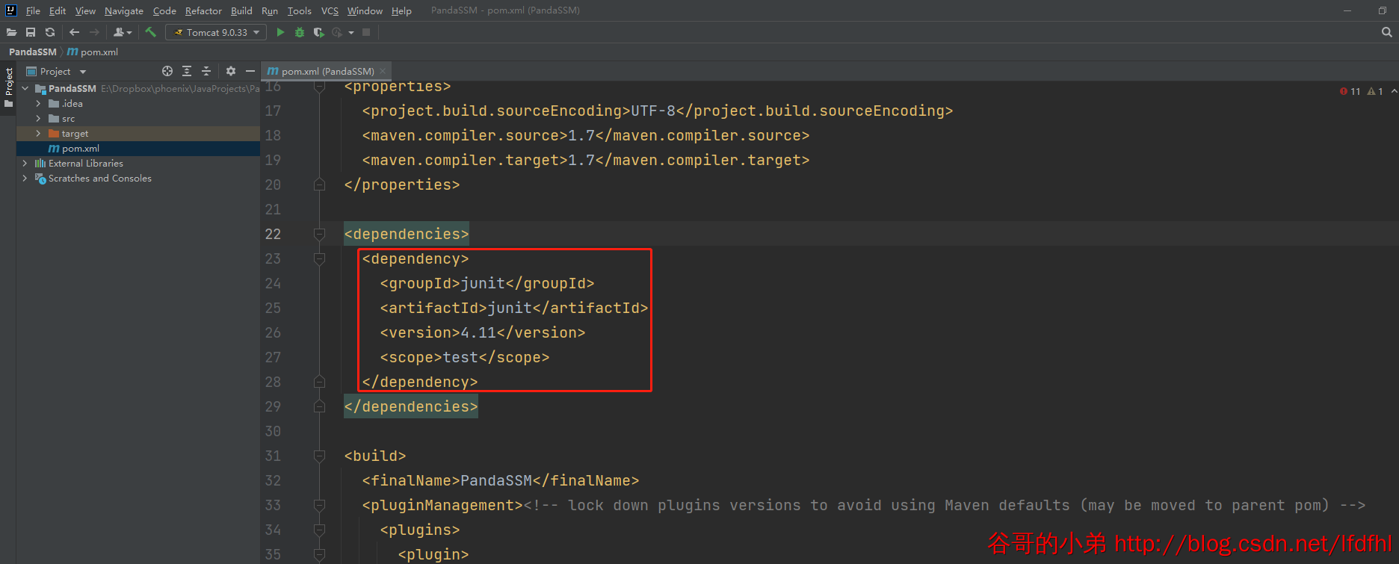1399x564 pixels.
Task: Click PandaSSM breadcrumb in navigation bar
Action: point(32,52)
